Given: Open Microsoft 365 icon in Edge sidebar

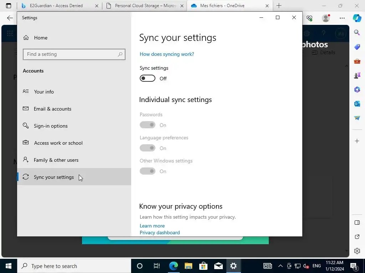Looking at the screenshot, I should [357, 89].
